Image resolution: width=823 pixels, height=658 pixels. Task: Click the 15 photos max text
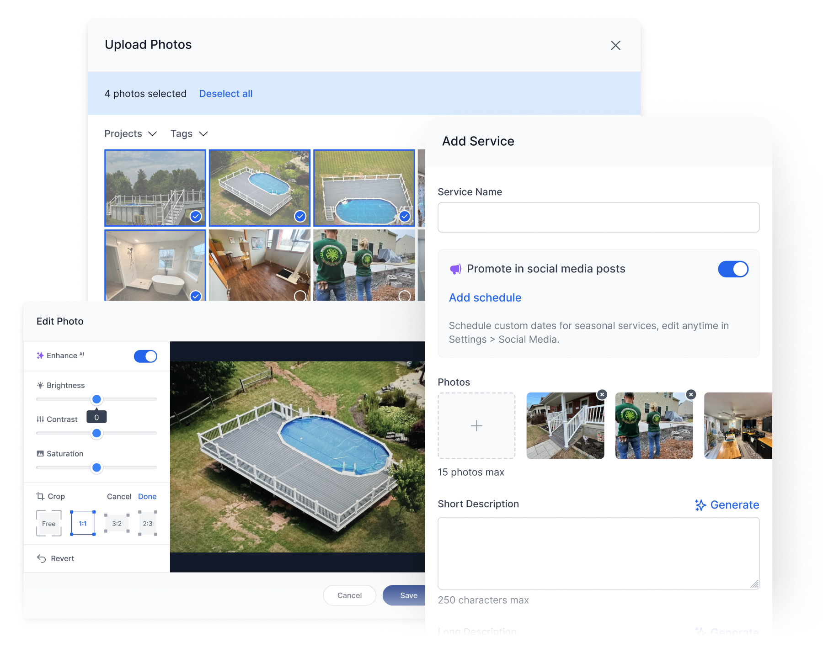click(x=471, y=472)
